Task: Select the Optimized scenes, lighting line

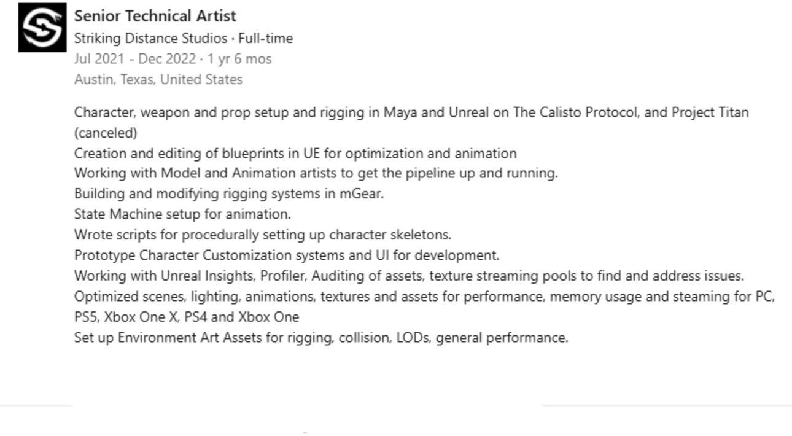Action: click(424, 297)
